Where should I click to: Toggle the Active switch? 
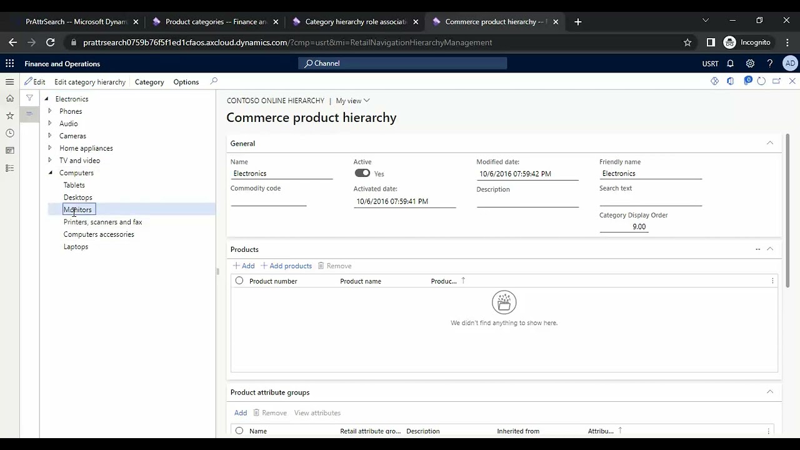pyautogui.click(x=362, y=173)
